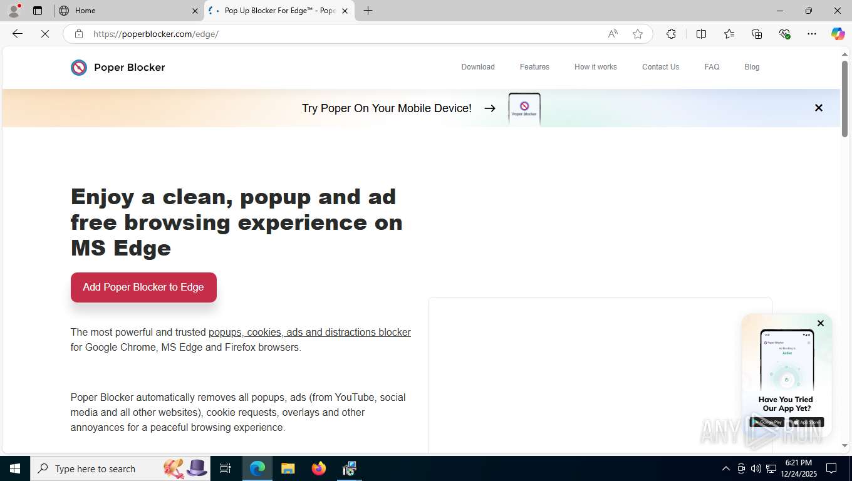Click the page vertical scrollbar thumb
Viewport: 852px width, 481px height.
tap(844, 99)
